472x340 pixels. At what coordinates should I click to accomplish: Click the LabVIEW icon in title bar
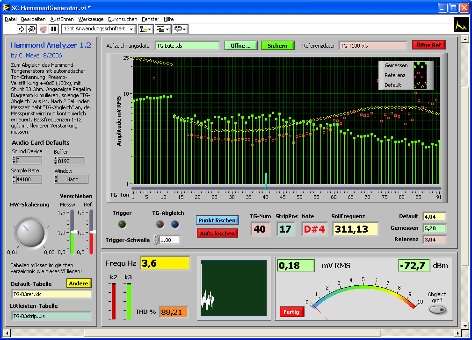coord(7,7)
